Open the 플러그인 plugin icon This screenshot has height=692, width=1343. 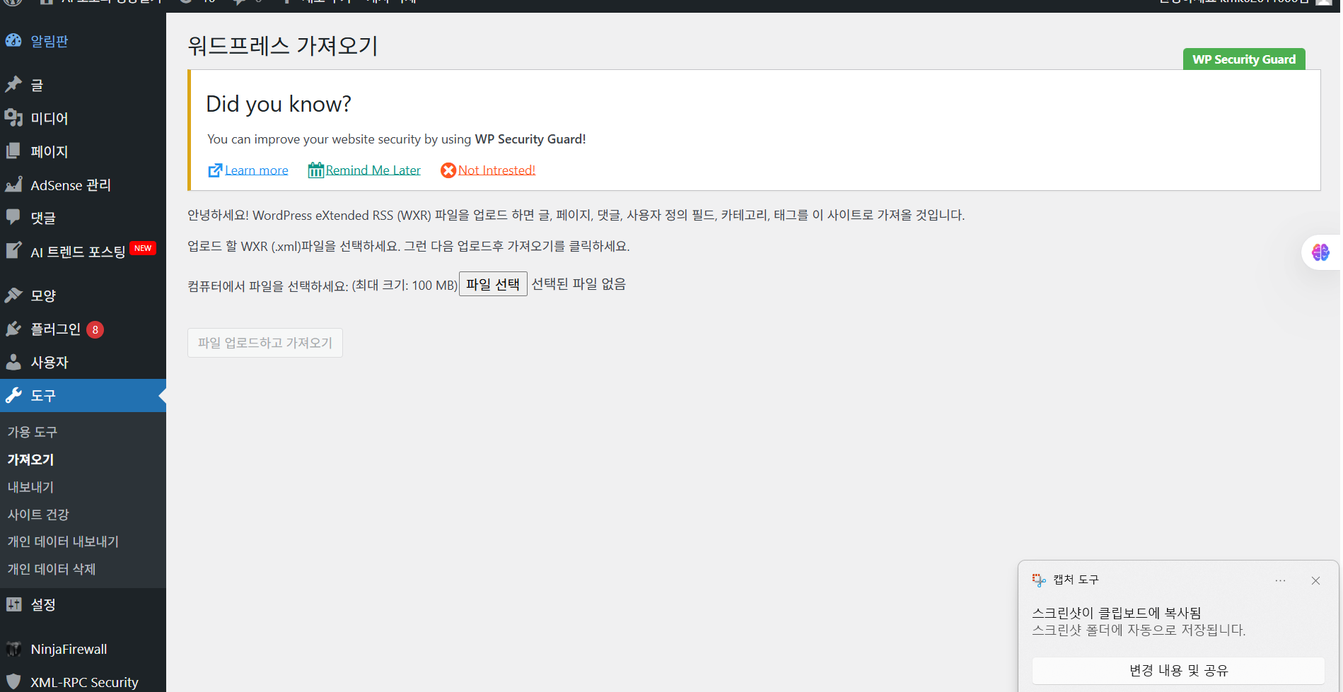[x=14, y=329]
